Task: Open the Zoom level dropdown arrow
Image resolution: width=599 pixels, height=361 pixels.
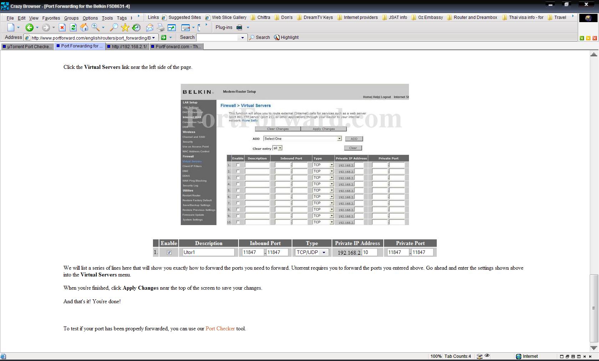Action: pos(103,27)
